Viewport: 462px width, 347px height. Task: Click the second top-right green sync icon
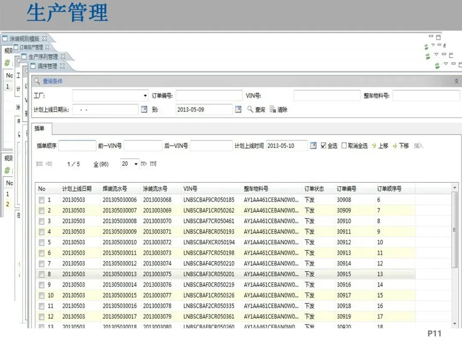pyautogui.click(x=428, y=57)
